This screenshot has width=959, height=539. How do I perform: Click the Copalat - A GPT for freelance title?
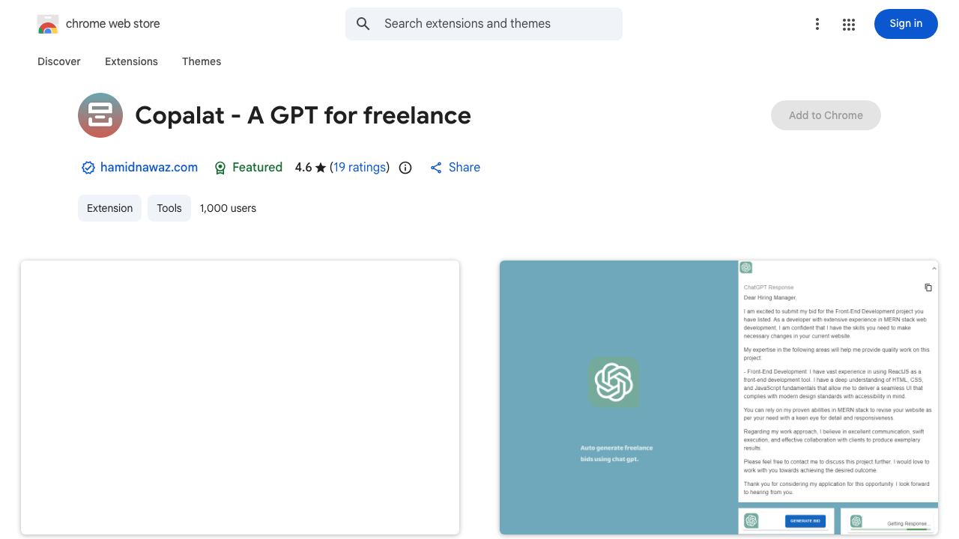coord(303,115)
